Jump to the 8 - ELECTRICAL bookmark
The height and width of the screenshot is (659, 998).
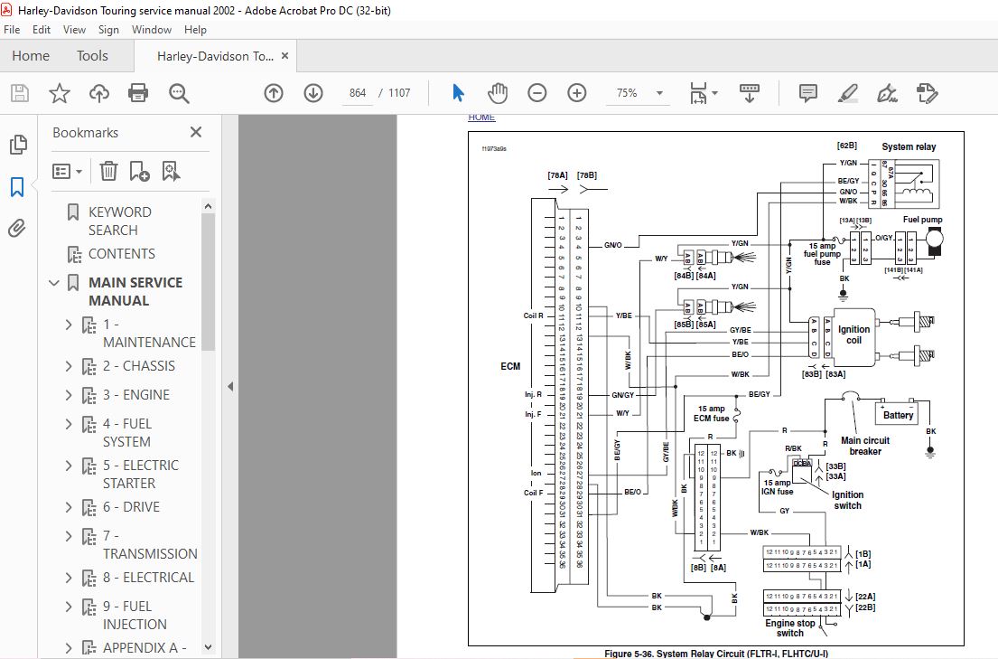[x=148, y=578]
